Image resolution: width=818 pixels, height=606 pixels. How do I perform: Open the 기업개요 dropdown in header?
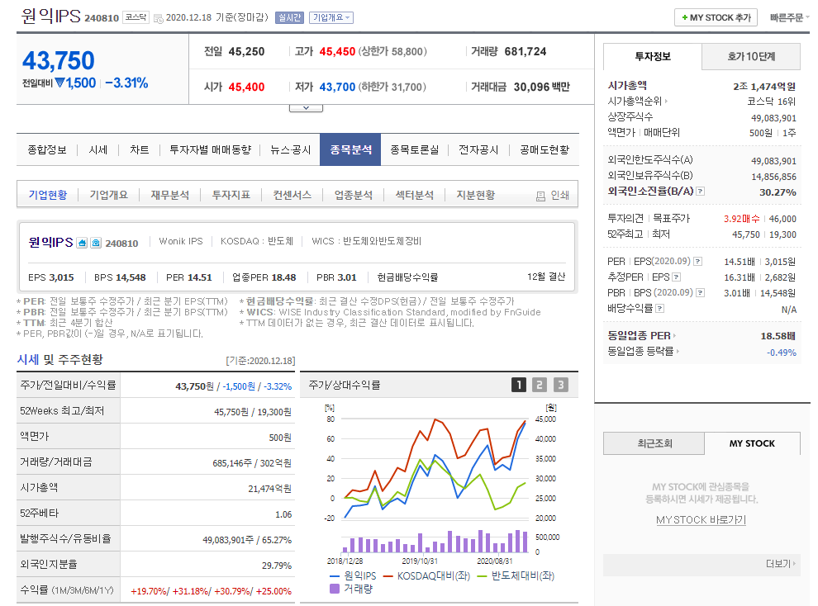pos(331,17)
